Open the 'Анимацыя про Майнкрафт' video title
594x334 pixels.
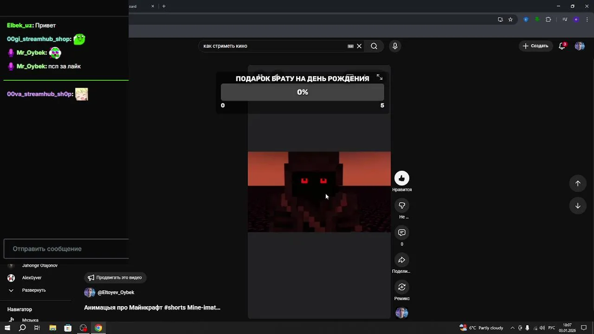coord(152,308)
